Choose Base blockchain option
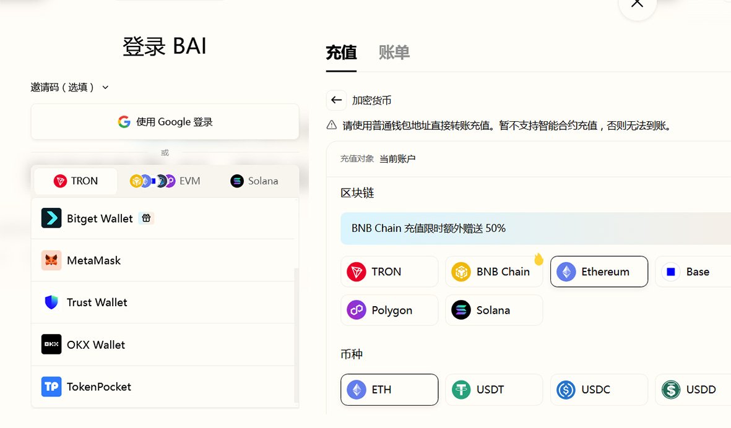The height and width of the screenshot is (428, 731). (693, 272)
